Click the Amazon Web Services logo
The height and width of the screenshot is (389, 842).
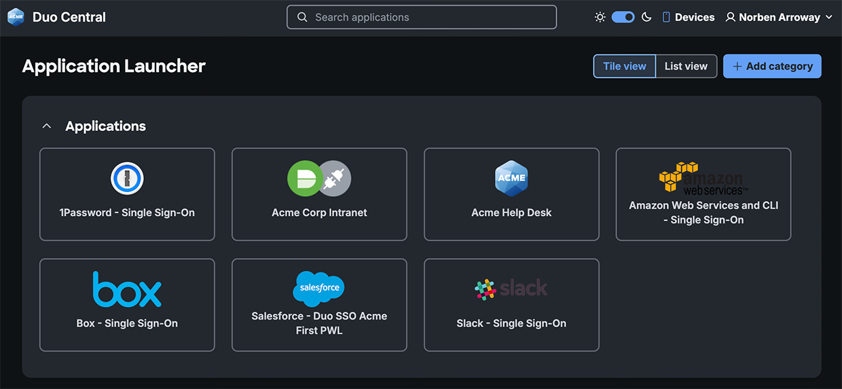(703, 178)
